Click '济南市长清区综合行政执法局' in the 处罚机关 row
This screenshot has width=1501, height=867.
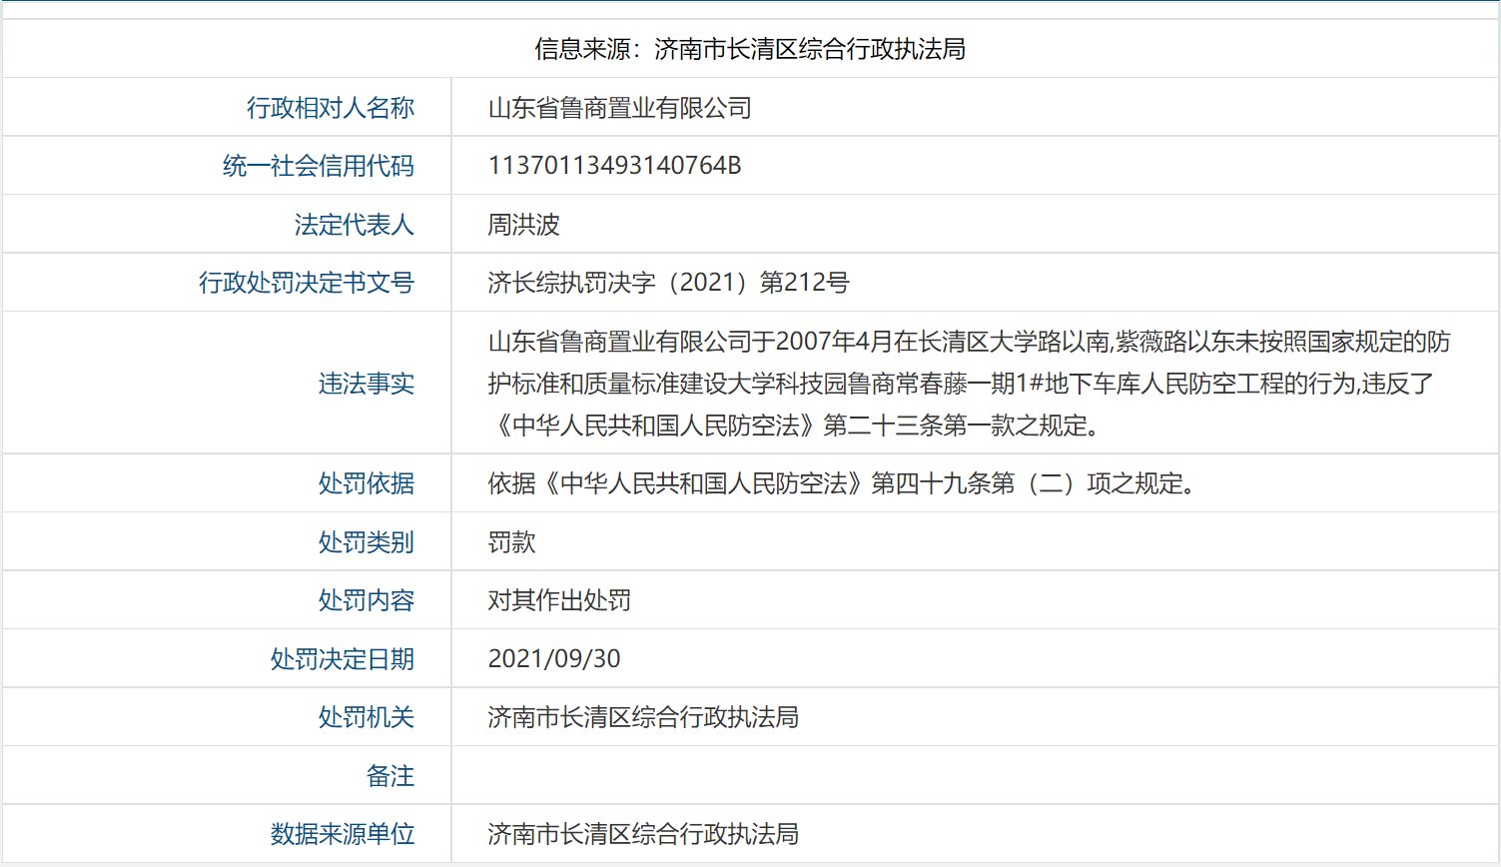(x=643, y=717)
